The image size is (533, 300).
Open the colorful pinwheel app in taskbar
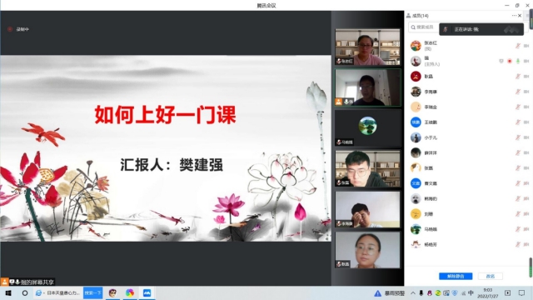(x=130, y=292)
